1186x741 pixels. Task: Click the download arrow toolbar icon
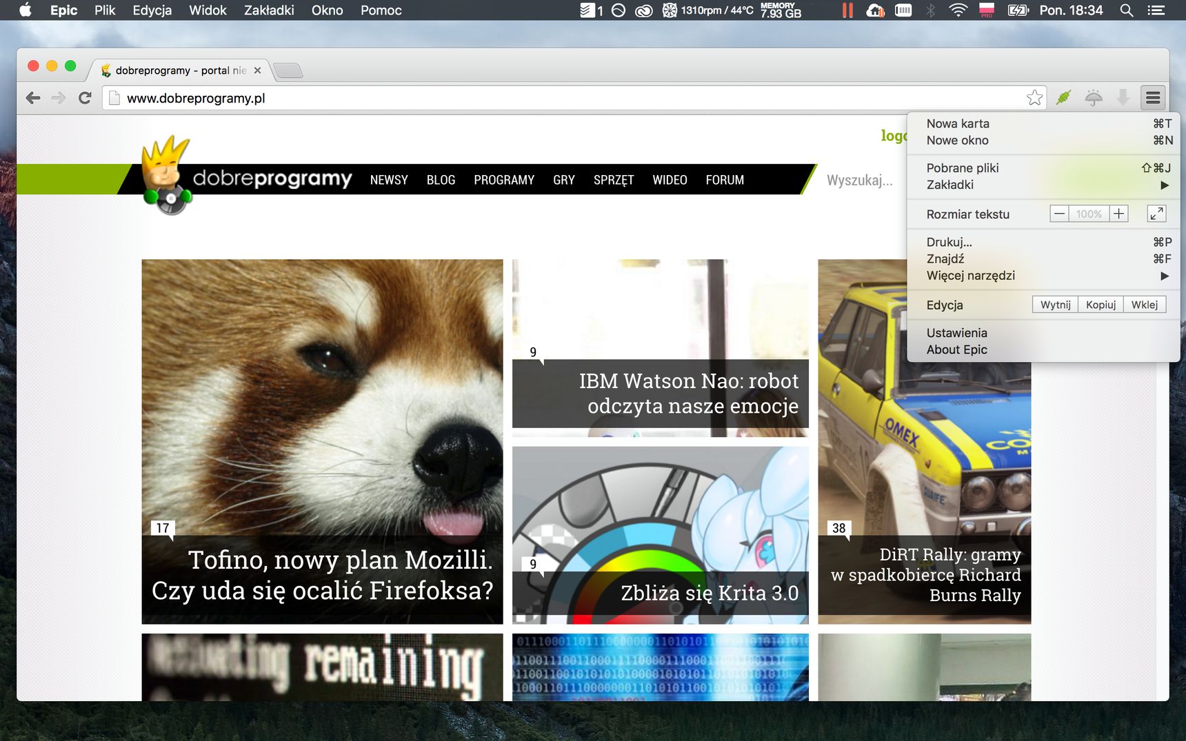pyautogui.click(x=1123, y=98)
